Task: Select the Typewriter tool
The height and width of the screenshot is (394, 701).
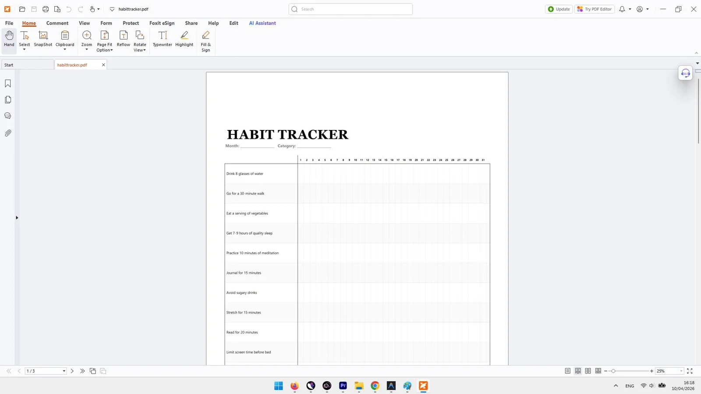Action: click(x=163, y=39)
